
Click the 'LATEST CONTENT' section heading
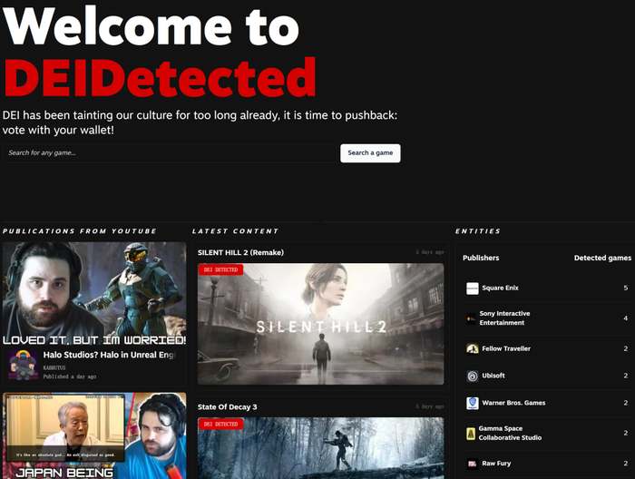(x=235, y=231)
